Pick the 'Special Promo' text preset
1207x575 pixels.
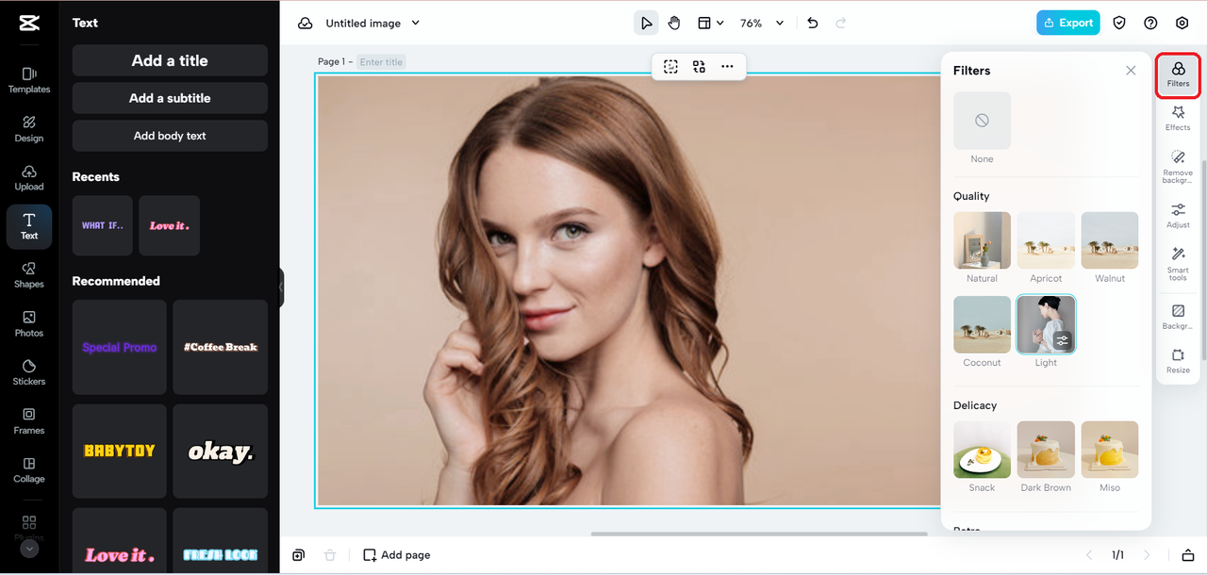point(120,347)
